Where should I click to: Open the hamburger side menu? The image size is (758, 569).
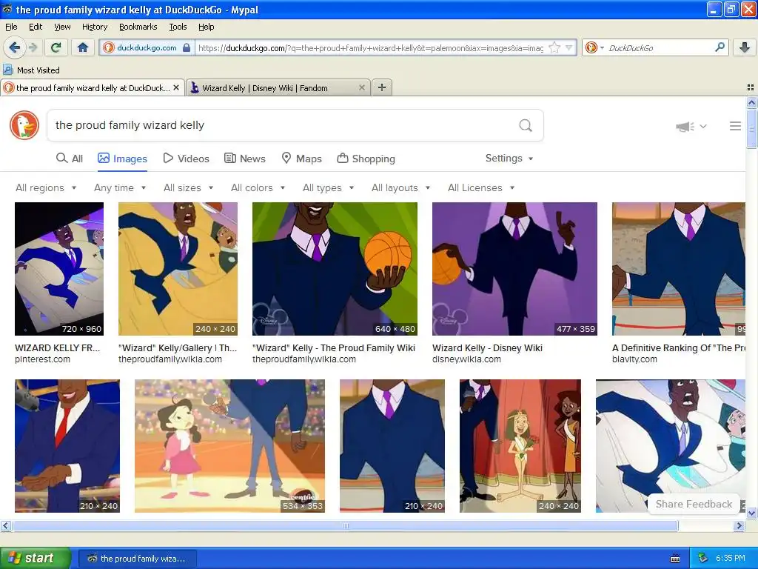tap(735, 126)
